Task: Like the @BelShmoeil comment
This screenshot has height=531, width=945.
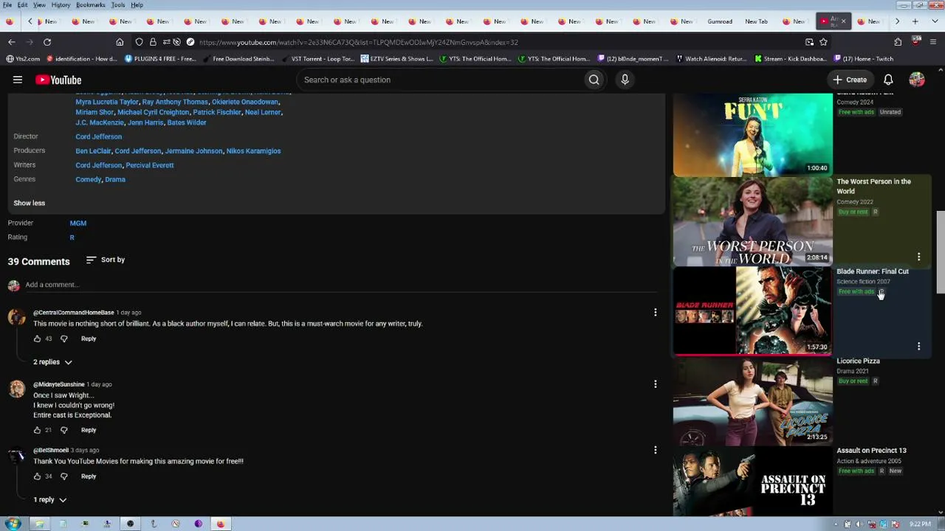Action: point(37,476)
